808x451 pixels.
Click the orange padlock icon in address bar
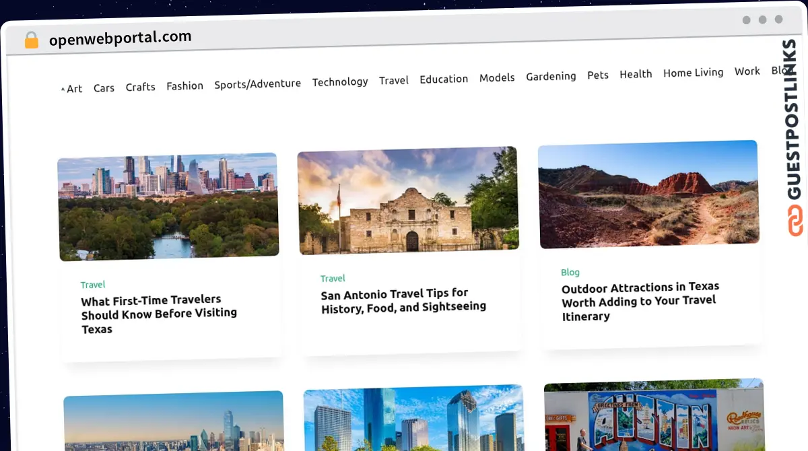pos(32,40)
